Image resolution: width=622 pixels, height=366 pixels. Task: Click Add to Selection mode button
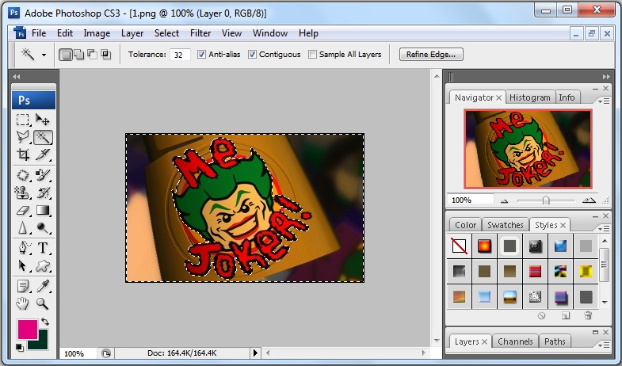(x=79, y=55)
